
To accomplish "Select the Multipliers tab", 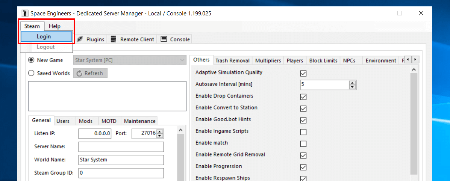I will click(268, 61).
